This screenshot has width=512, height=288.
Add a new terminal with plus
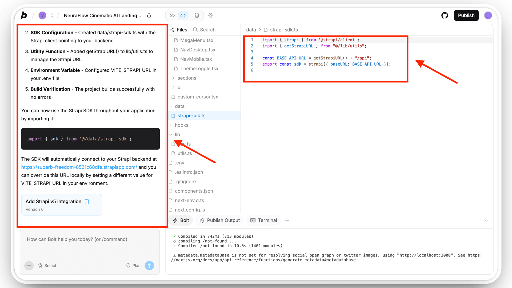click(x=287, y=220)
